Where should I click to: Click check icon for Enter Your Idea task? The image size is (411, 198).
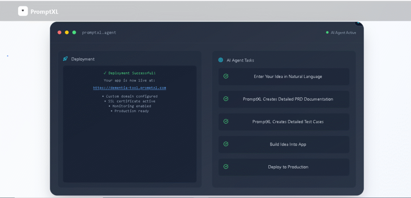226,76
